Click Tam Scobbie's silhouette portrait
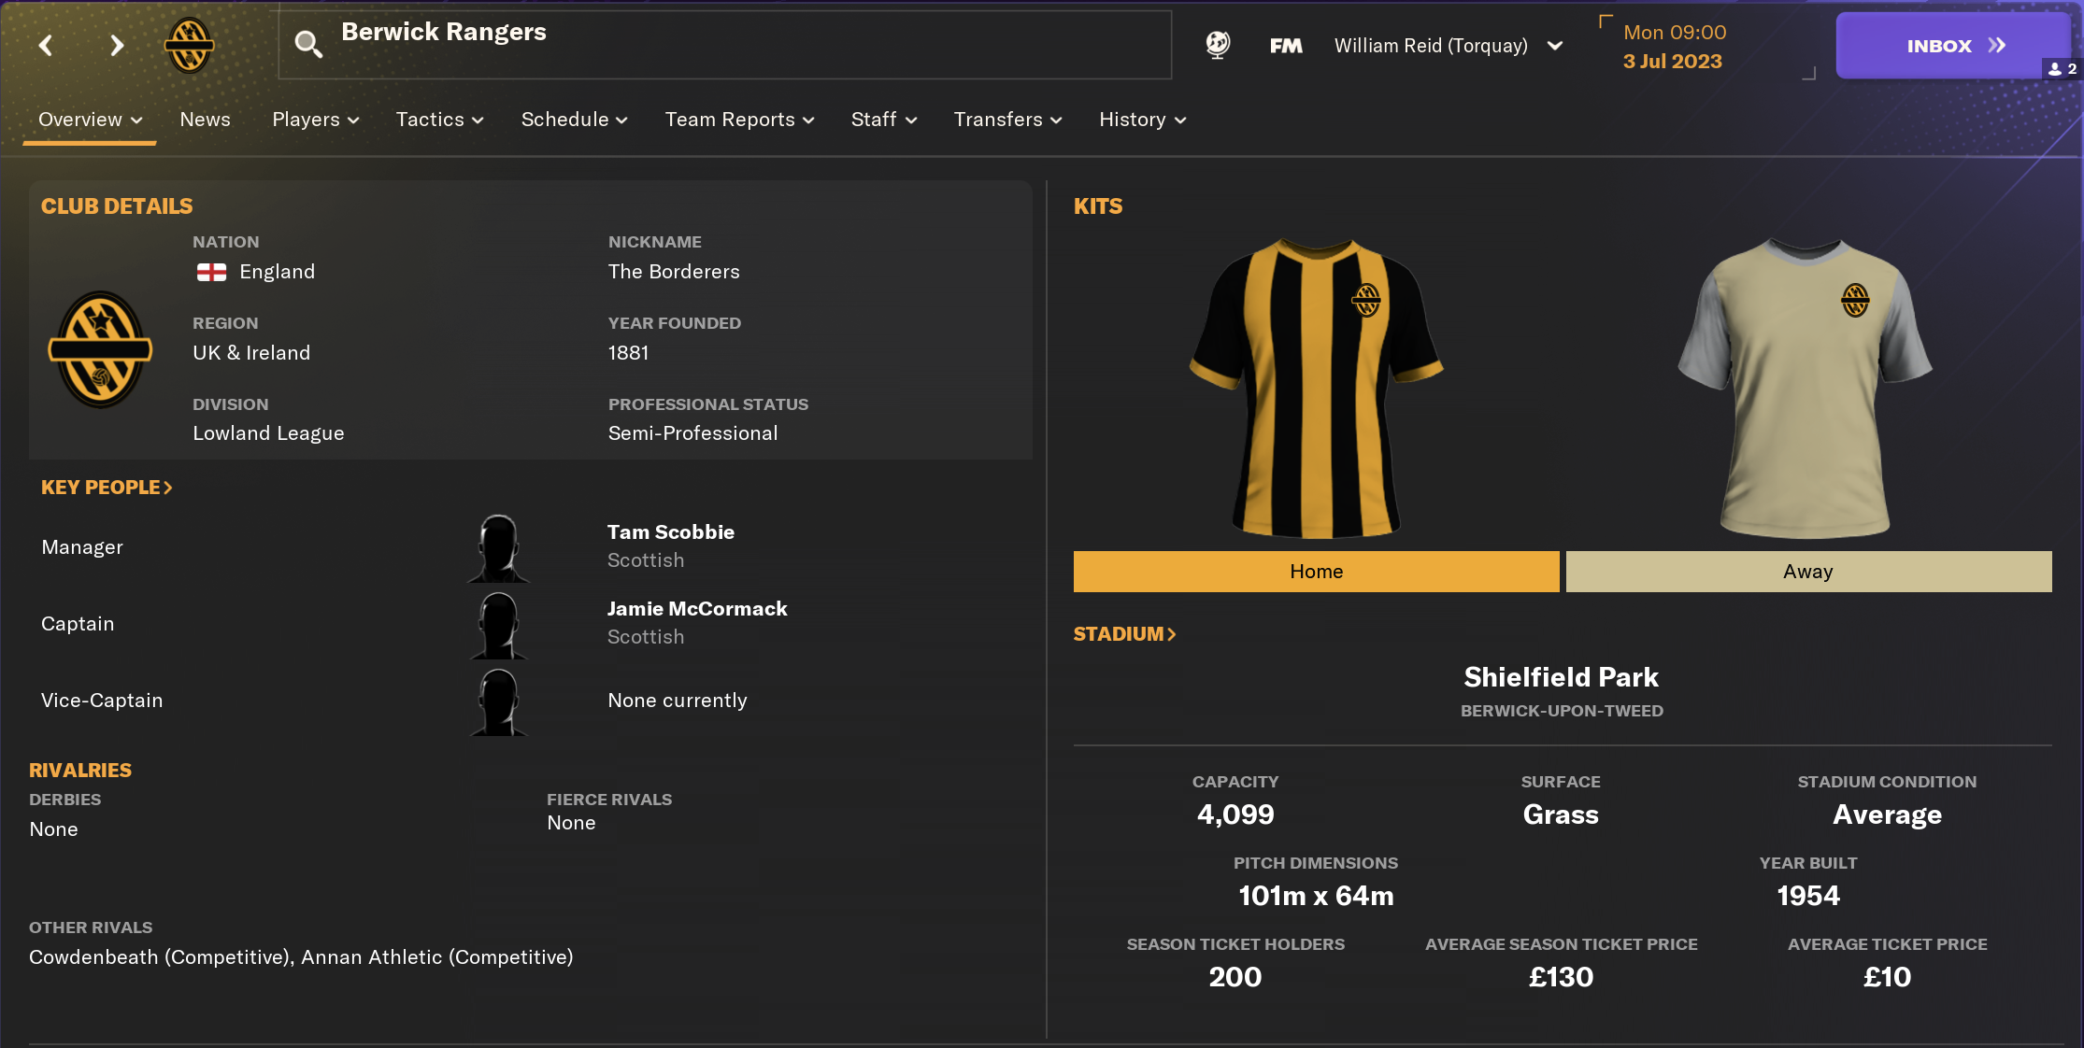This screenshot has width=2084, height=1048. click(x=498, y=547)
